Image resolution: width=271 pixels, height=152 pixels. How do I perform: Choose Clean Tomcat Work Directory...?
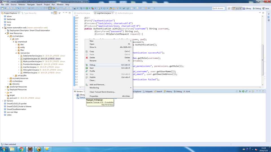coord(109,92)
